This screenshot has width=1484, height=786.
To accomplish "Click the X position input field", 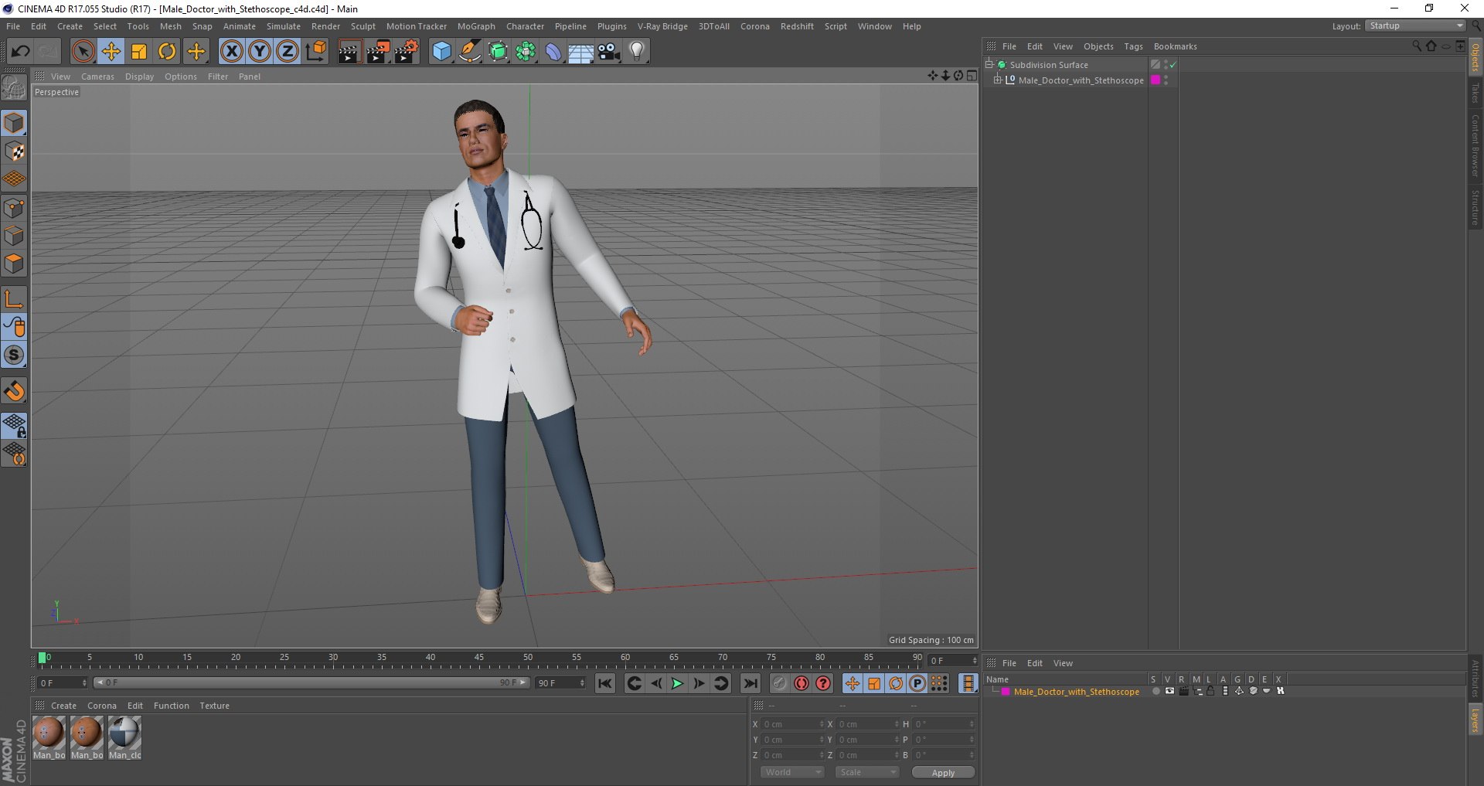I will coord(792,724).
